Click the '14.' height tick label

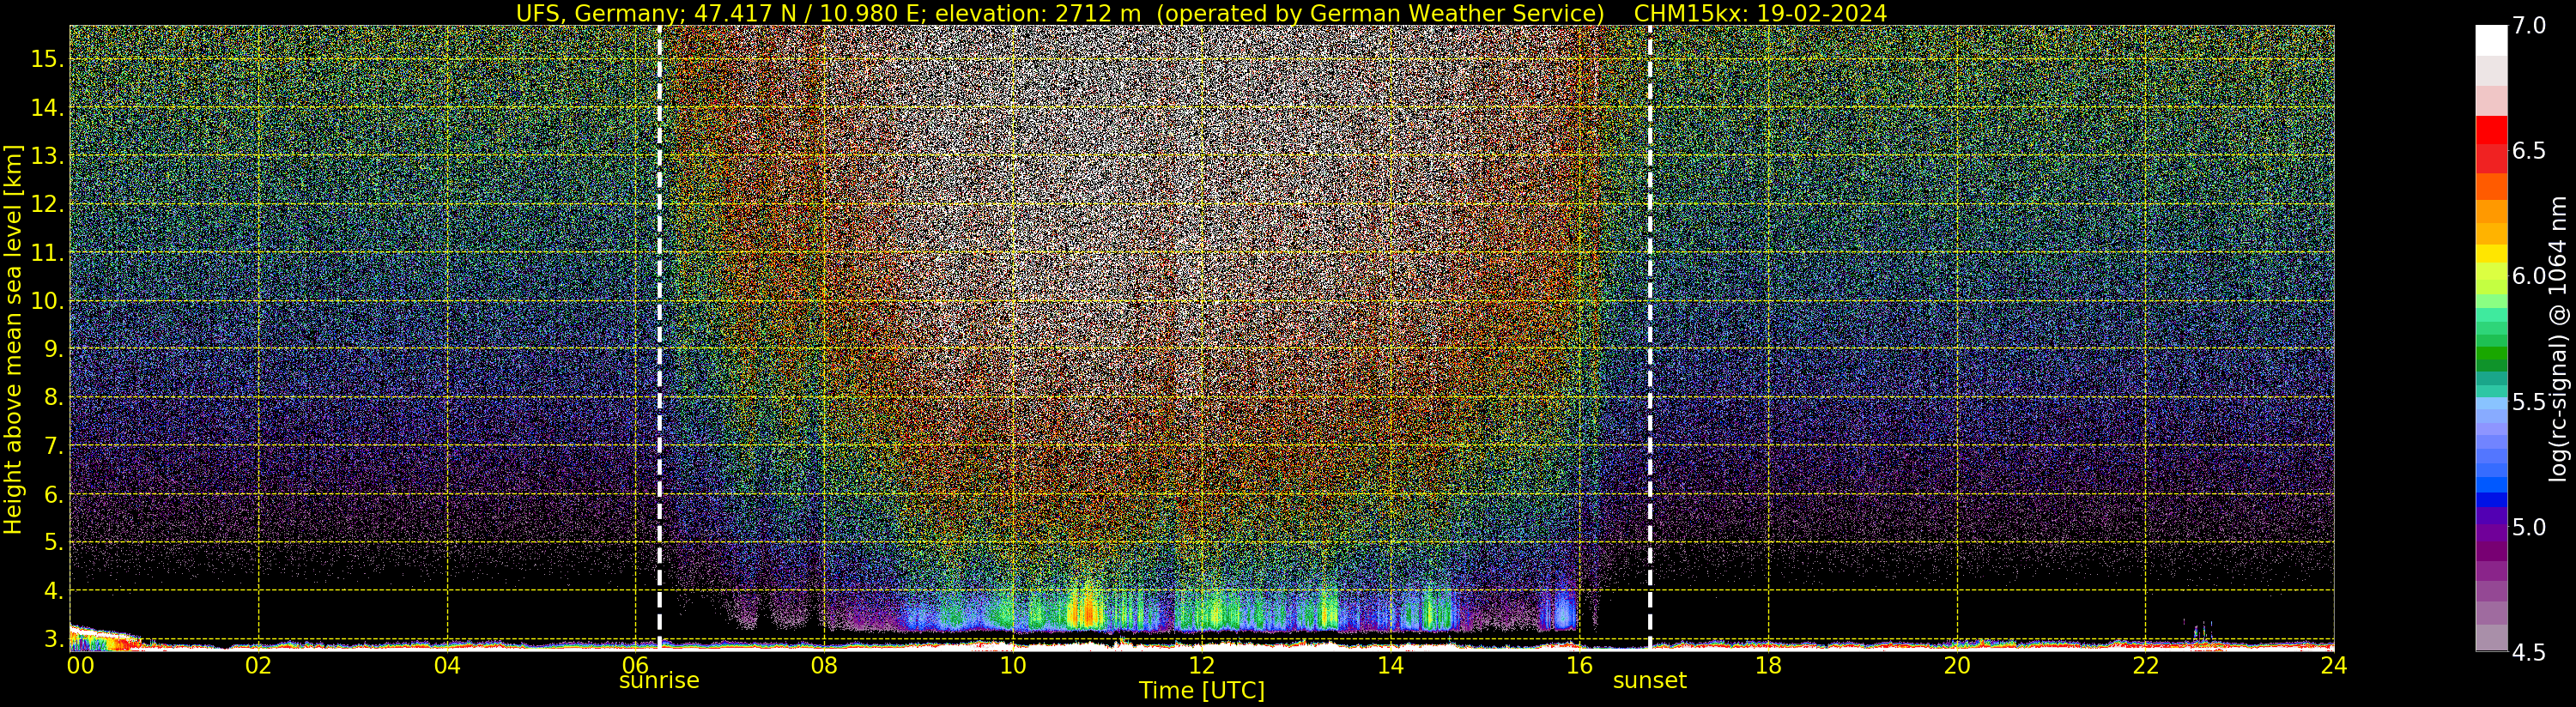coord(47,108)
